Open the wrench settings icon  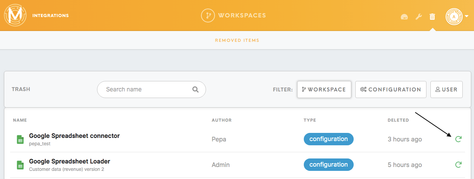tap(419, 17)
